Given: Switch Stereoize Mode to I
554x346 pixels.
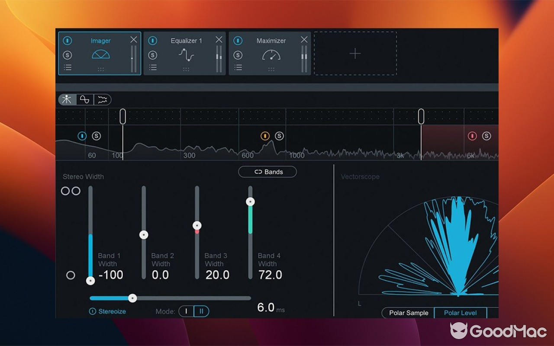Looking at the screenshot, I should pyautogui.click(x=186, y=311).
